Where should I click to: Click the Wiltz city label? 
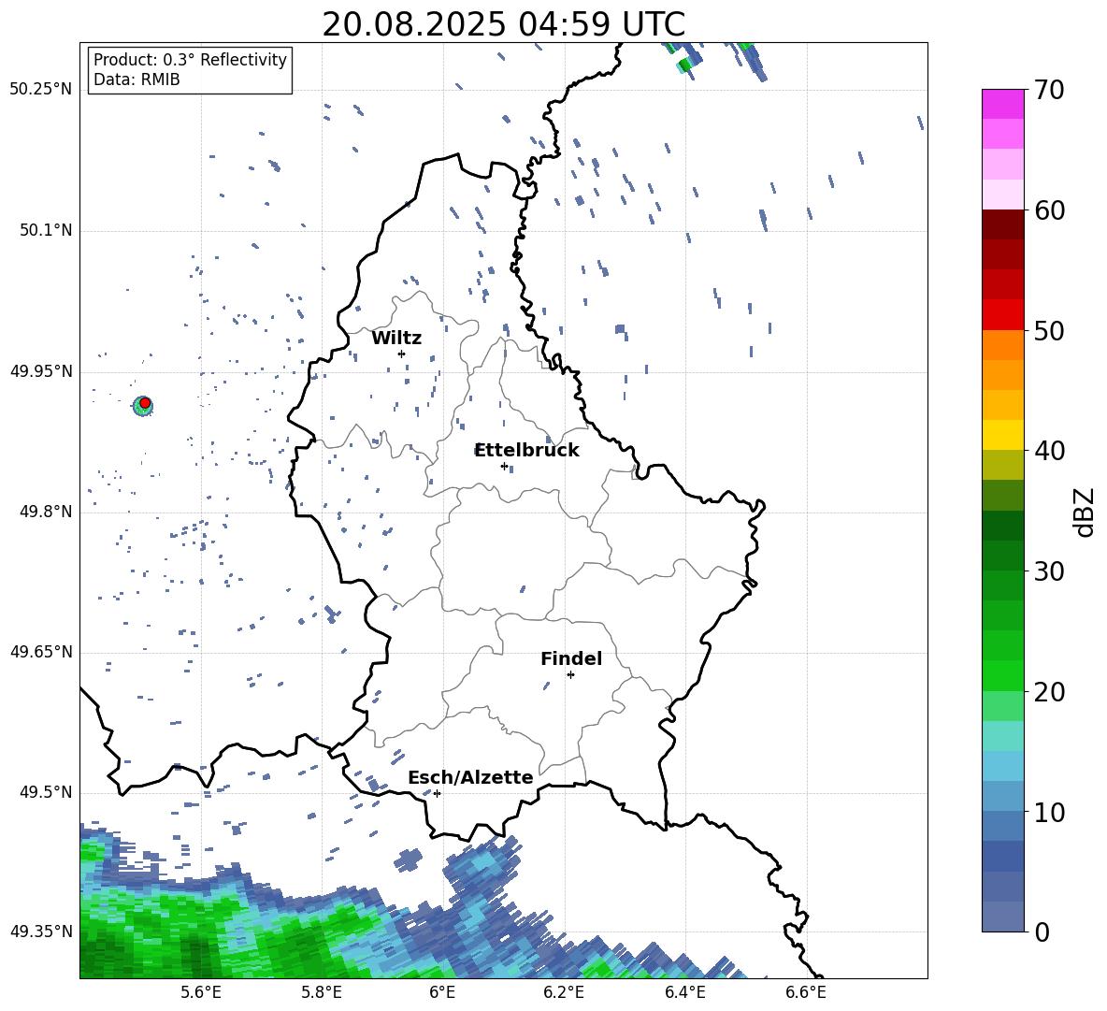pos(396,339)
